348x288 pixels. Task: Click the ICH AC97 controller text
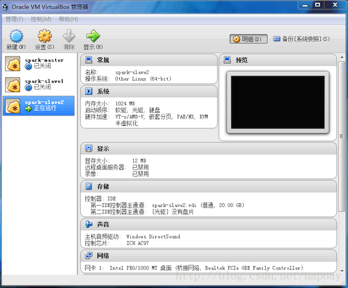click(137, 243)
